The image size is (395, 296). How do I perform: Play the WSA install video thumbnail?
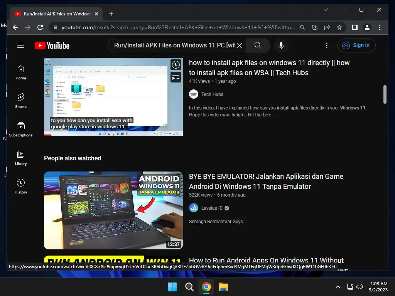[x=113, y=97]
